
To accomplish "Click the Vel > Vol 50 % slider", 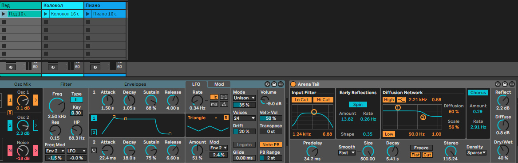I will click(x=271, y=118).
